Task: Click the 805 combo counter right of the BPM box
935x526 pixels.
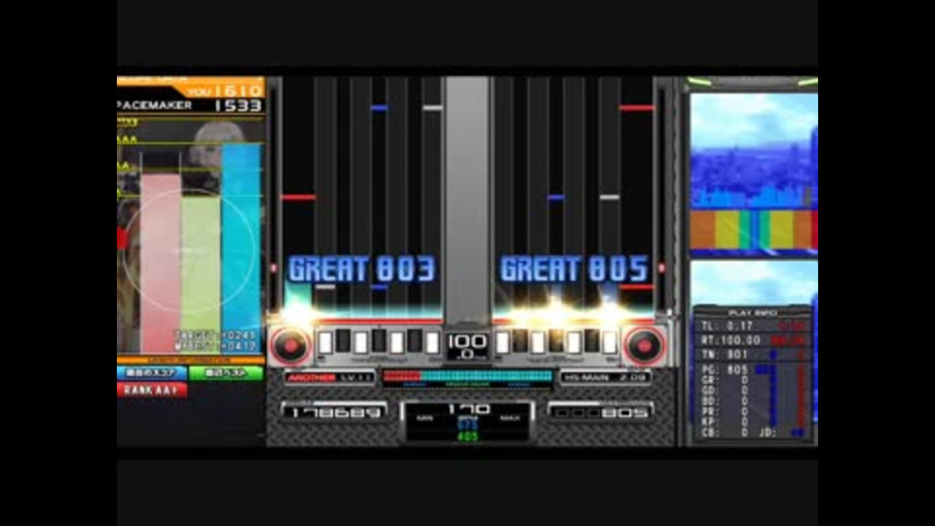Action: pyautogui.click(x=600, y=412)
